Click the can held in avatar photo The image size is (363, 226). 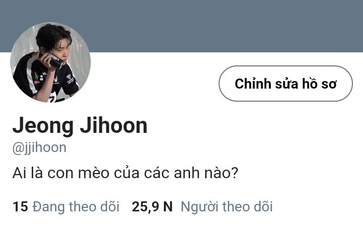(51, 59)
